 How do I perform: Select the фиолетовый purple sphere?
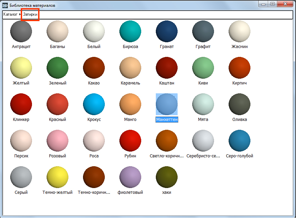130,177
